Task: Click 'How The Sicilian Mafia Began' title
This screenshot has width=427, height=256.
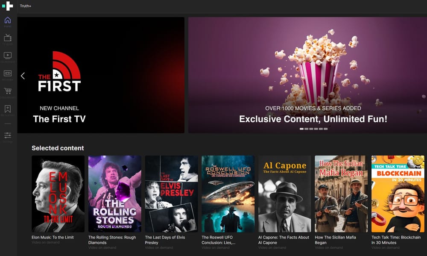Action: pyautogui.click(x=336, y=240)
